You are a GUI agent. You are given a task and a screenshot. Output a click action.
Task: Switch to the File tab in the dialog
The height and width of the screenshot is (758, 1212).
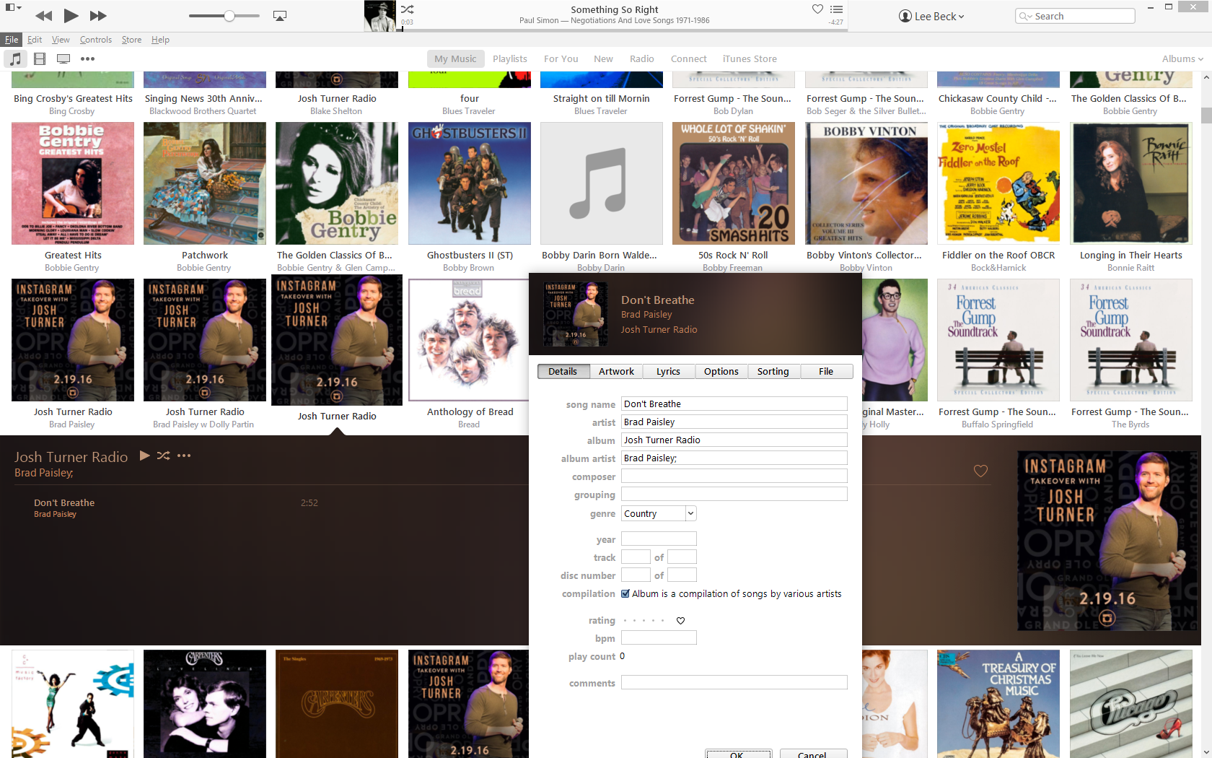pos(826,371)
